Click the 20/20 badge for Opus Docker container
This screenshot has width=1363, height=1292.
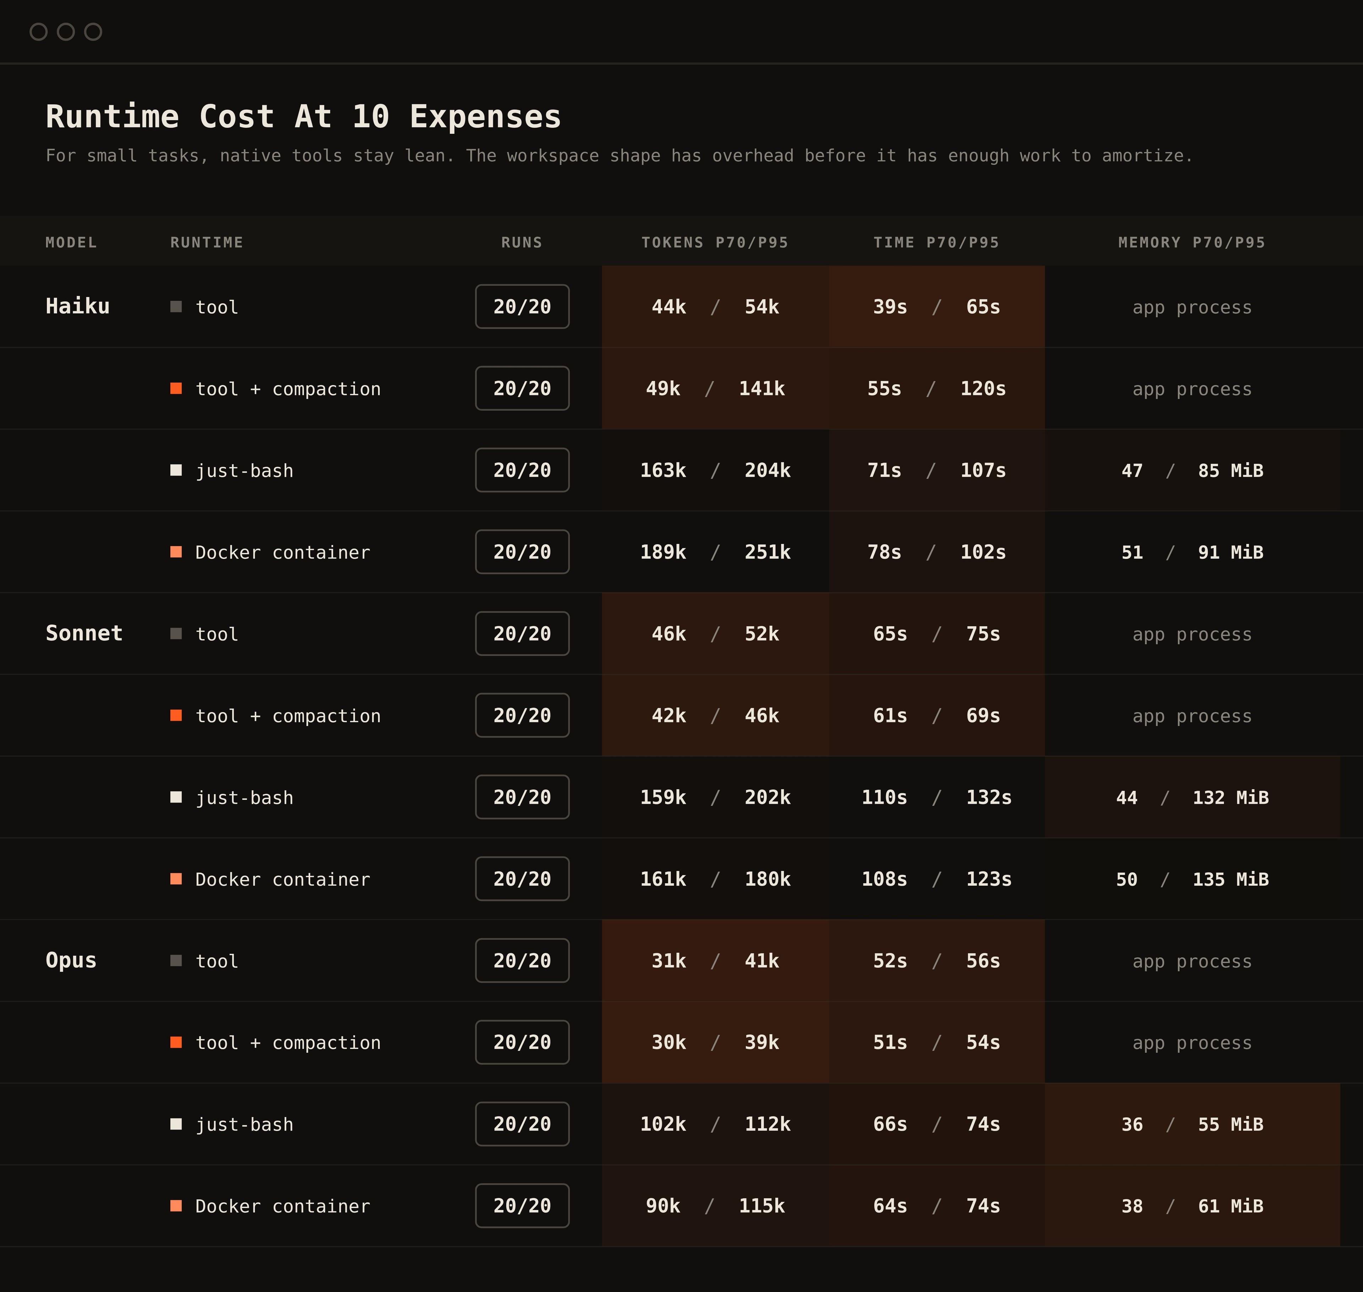[522, 1206]
